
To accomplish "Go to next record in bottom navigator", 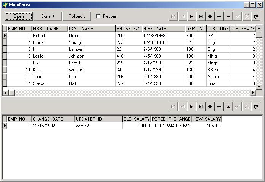I will (x=192, y=107).
